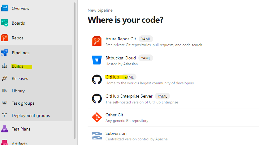Click the Task groups icon
The height and width of the screenshot is (145, 259).
(4, 103)
